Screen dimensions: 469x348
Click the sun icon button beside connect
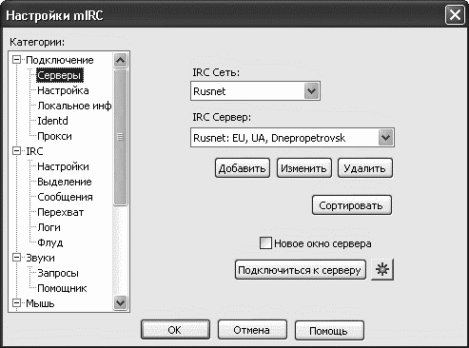pyautogui.click(x=382, y=269)
